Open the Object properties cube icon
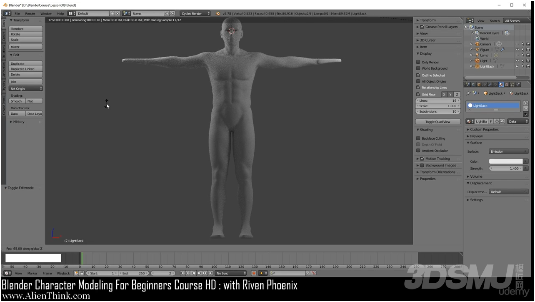The image size is (535, 302). tap(479, 84)
